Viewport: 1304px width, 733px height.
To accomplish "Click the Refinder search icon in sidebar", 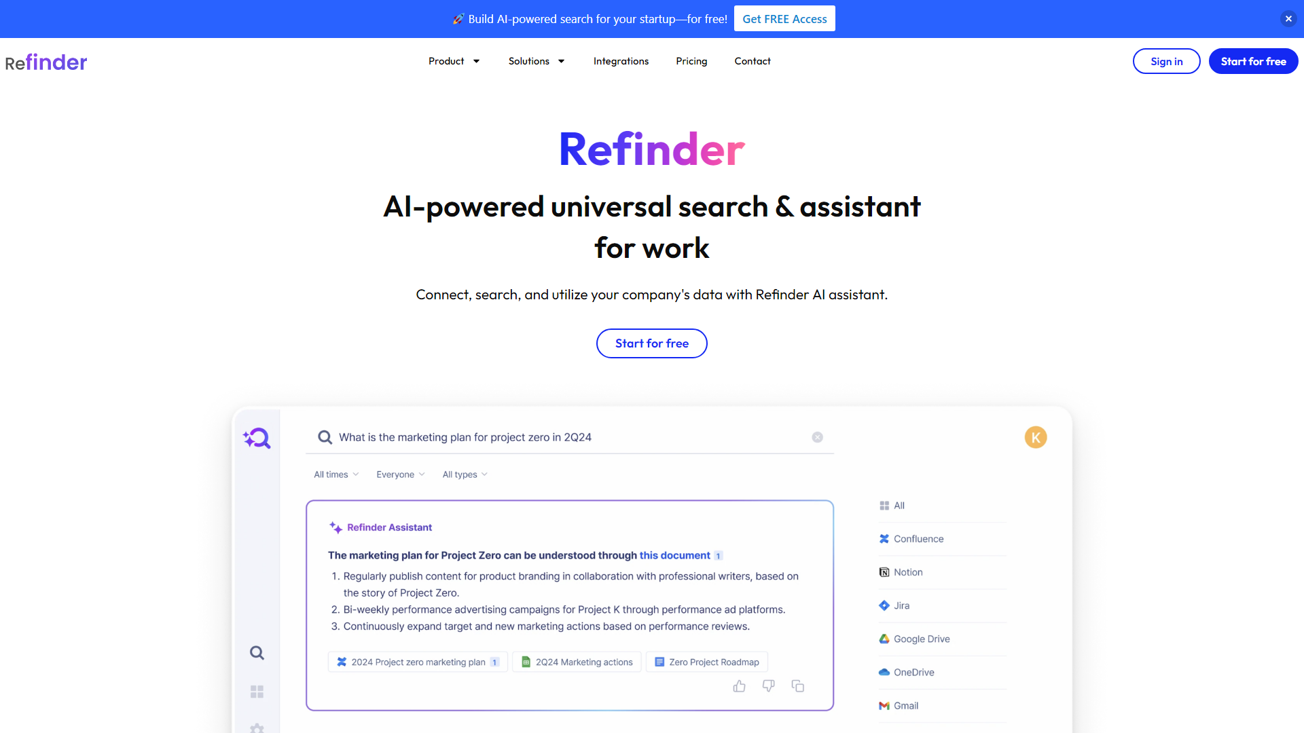I will (256, 438).
